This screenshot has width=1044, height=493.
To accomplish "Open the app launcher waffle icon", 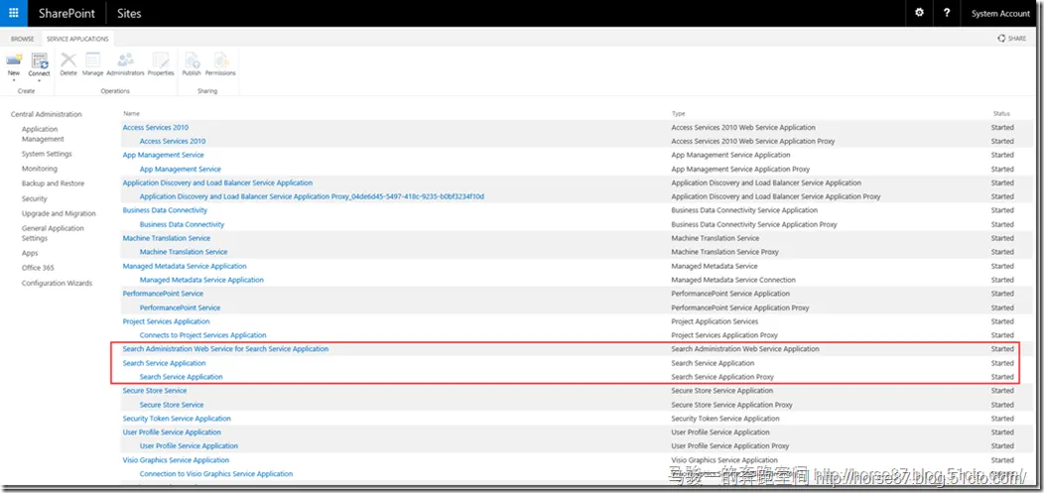I will [x=13, y=13].
